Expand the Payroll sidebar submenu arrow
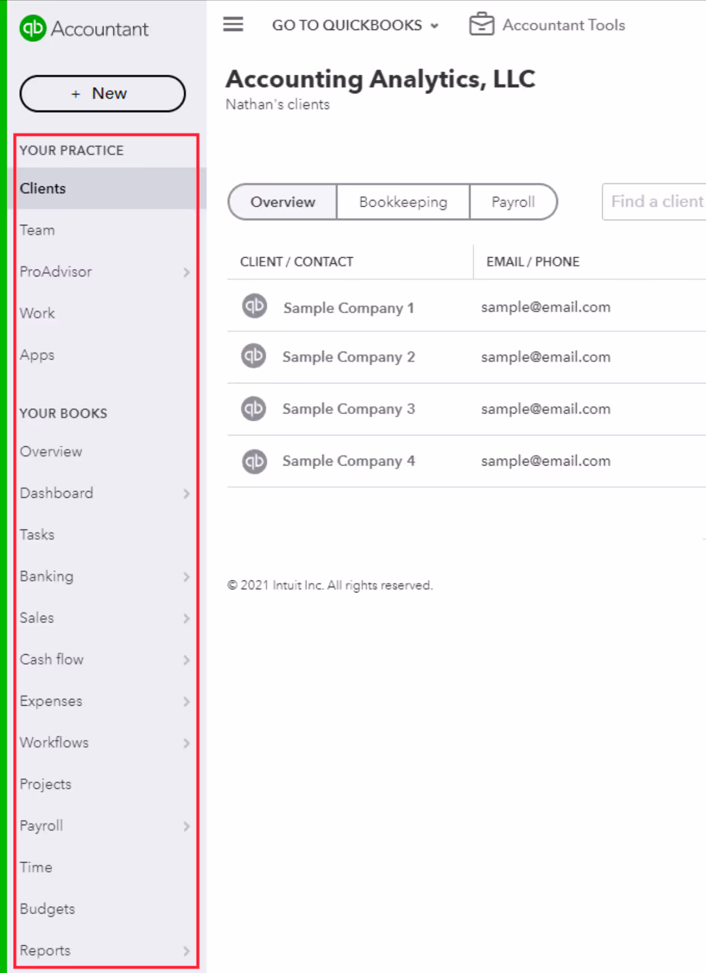Screen dimensions: 706x973 pos(186,826)
